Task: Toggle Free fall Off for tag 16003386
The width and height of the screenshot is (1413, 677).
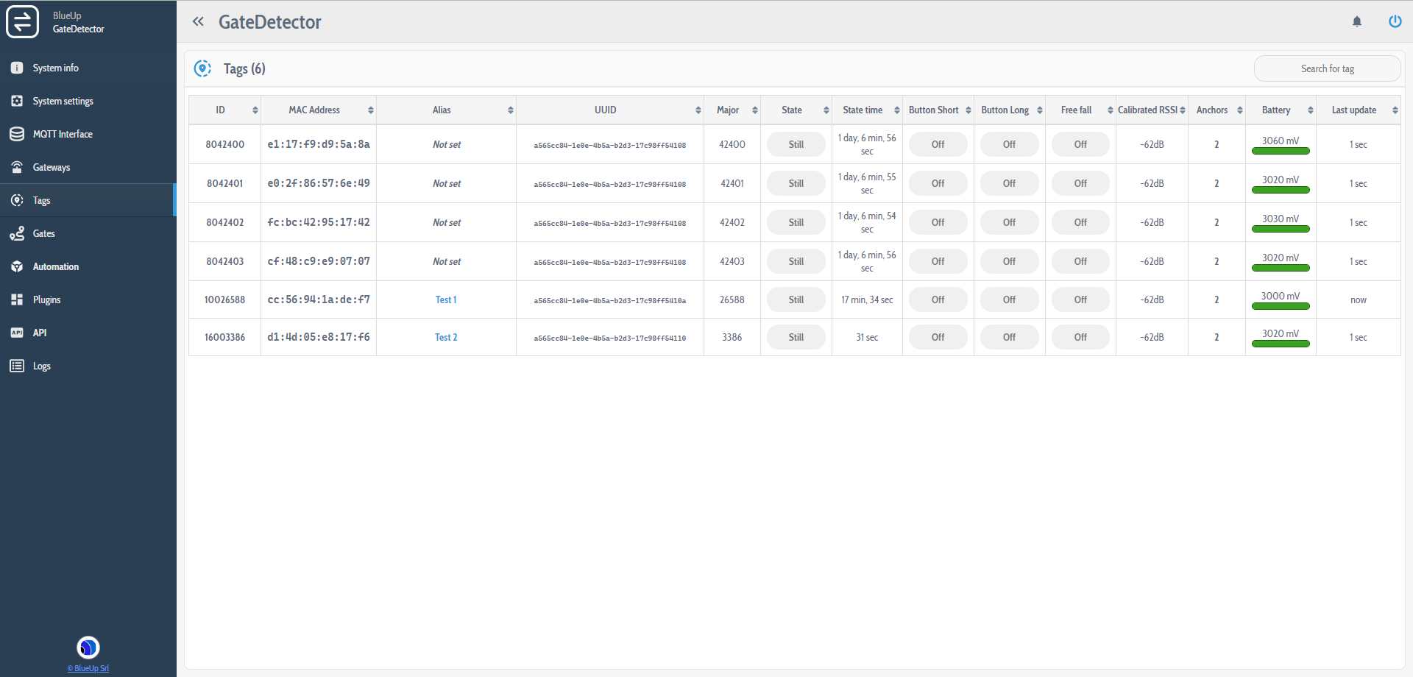Action: [1080, 338]
